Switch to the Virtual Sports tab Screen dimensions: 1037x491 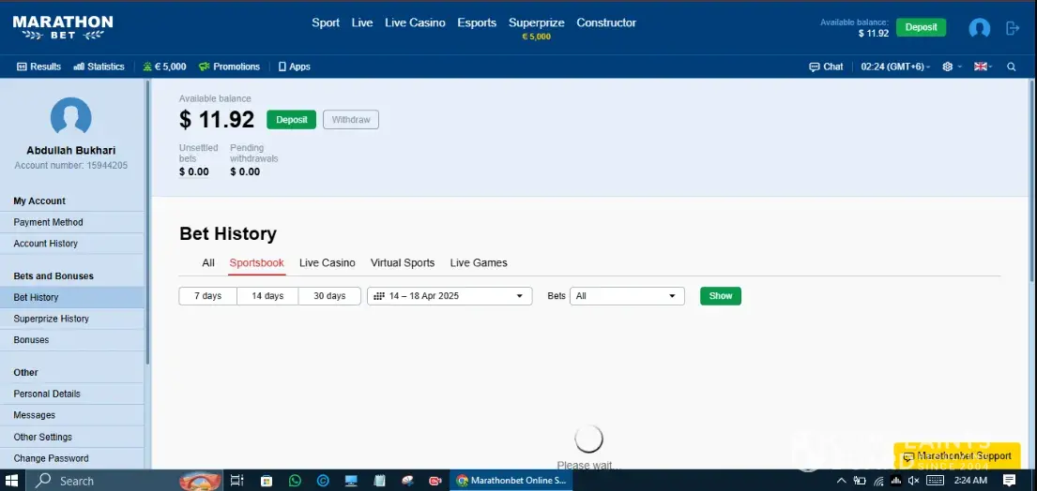(403, 263)
